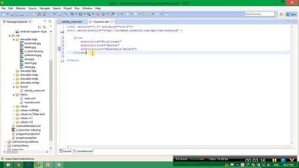Minimize the Package Explorer view
Viewport: 299px width, 168px height.
[x=45, y=21]
